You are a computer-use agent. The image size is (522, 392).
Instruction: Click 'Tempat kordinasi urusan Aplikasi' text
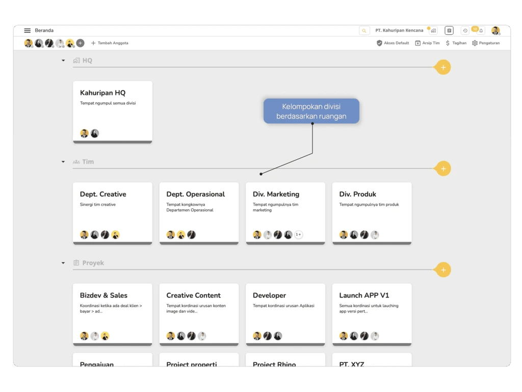pyautogui.click(x=283, y=306)
